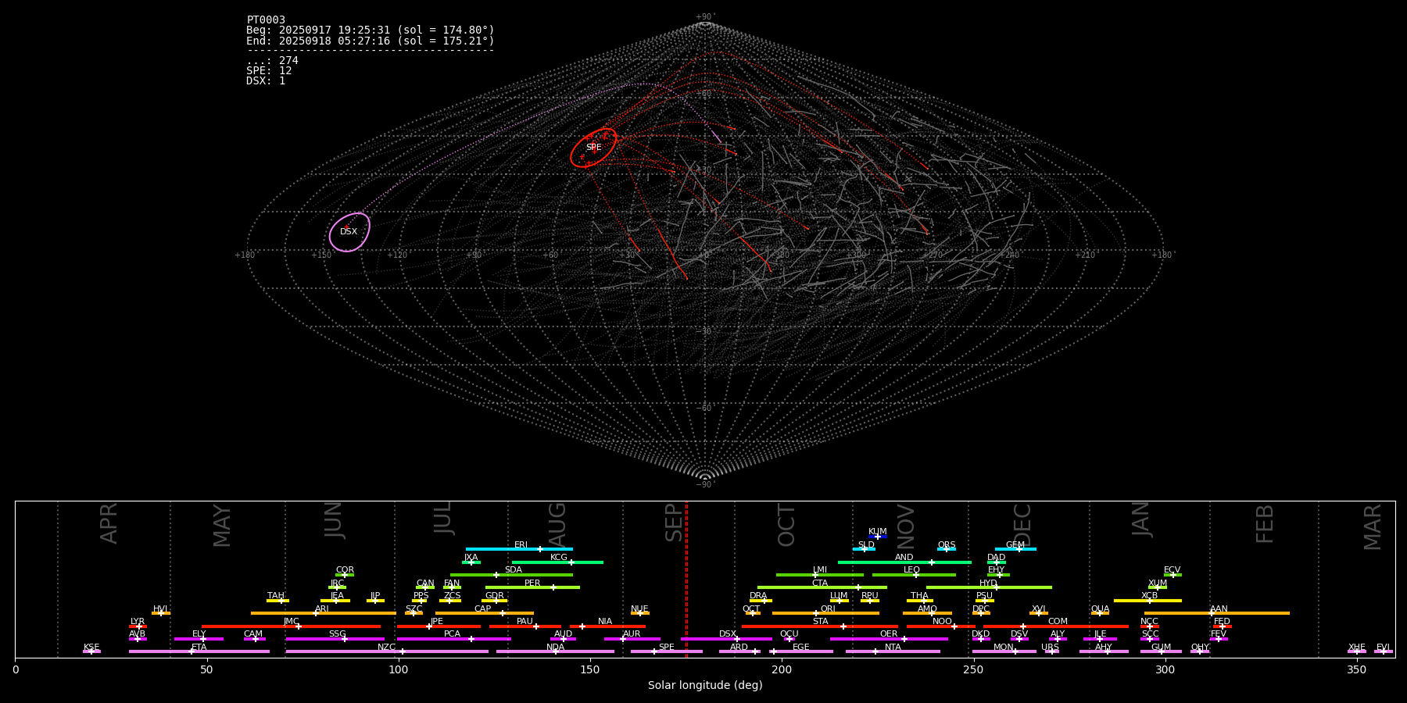Click the LEO shower label
Screen dimensions: 1407x703
912,570
